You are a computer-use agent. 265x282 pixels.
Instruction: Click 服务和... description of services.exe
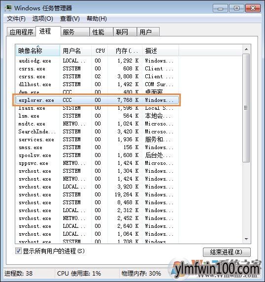click(x=158, y=139)
